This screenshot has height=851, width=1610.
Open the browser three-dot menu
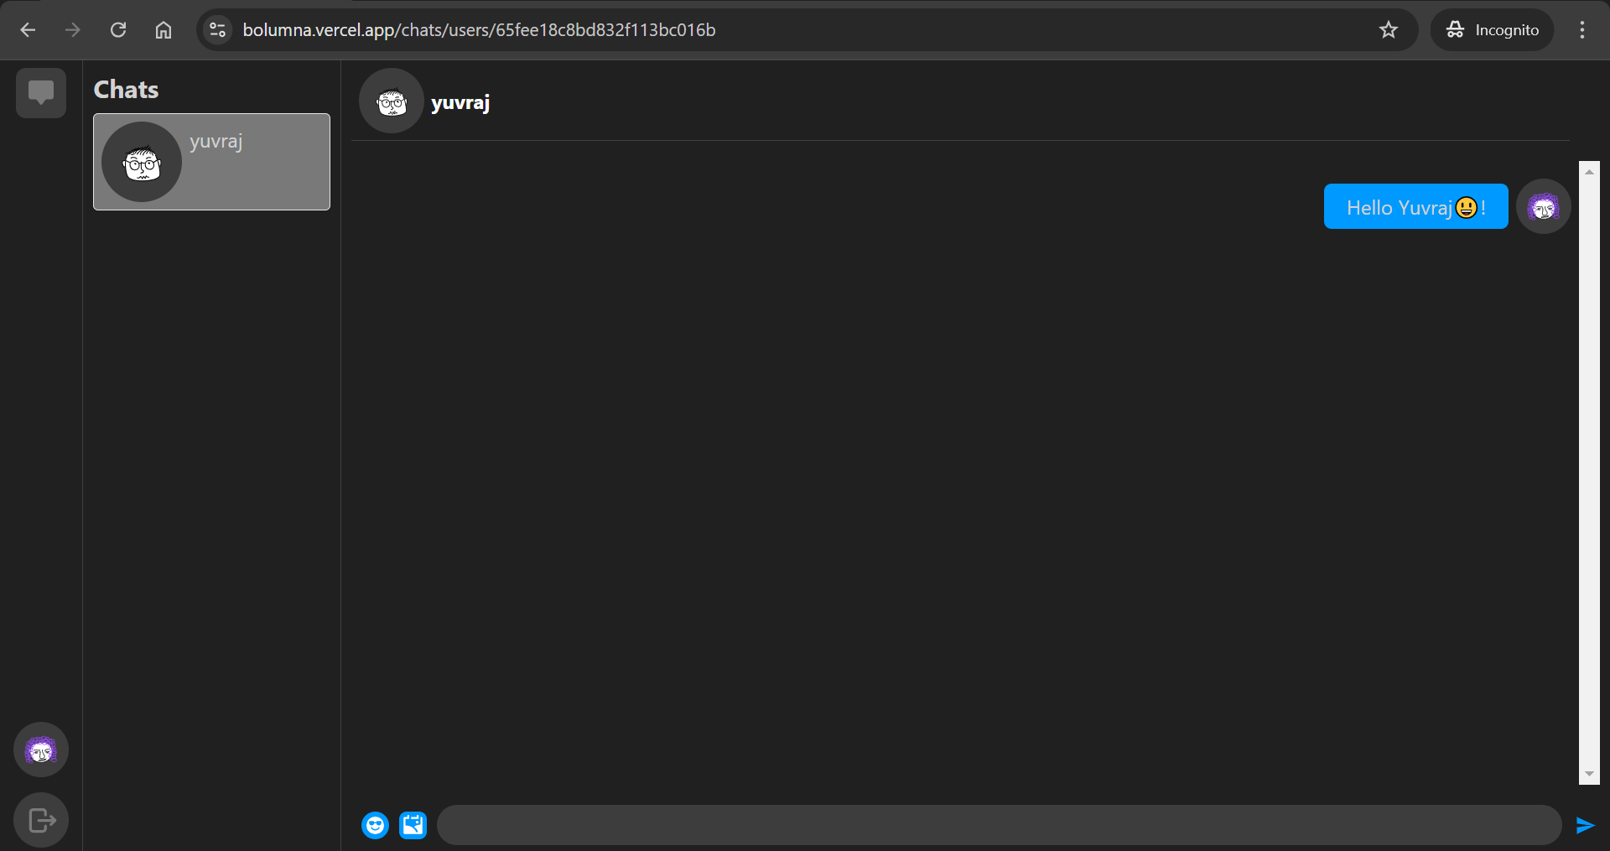[1582, 30]
